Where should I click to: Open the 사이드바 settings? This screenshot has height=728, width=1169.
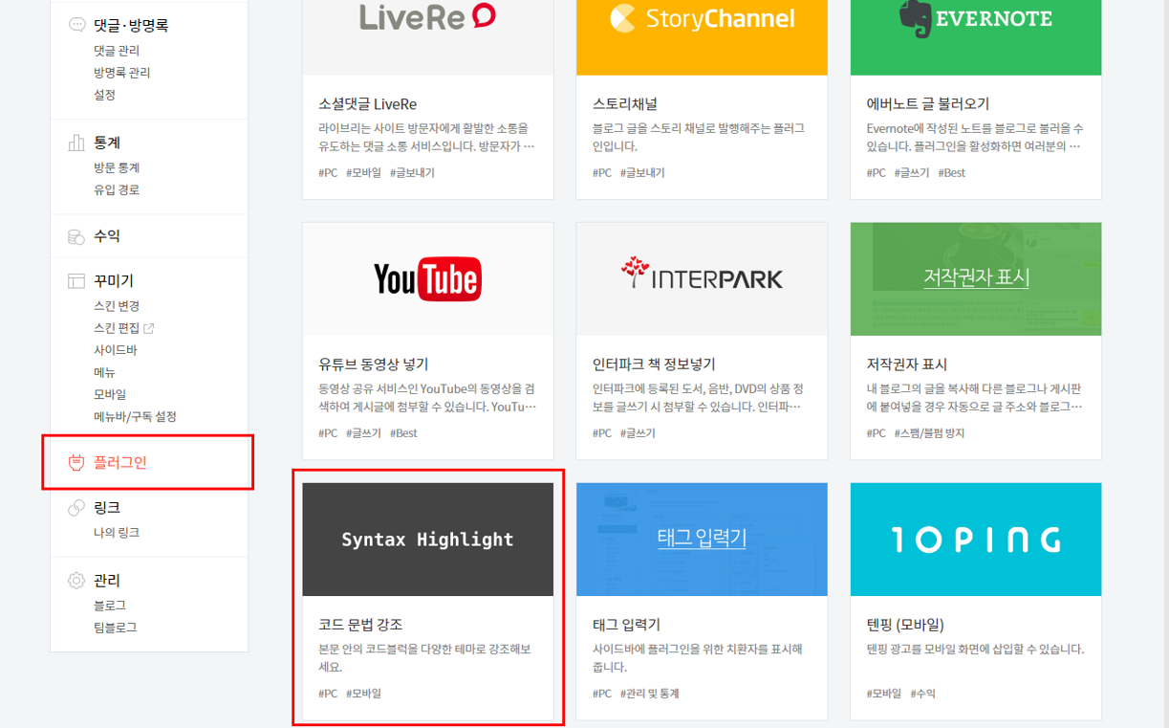(116, 350)
